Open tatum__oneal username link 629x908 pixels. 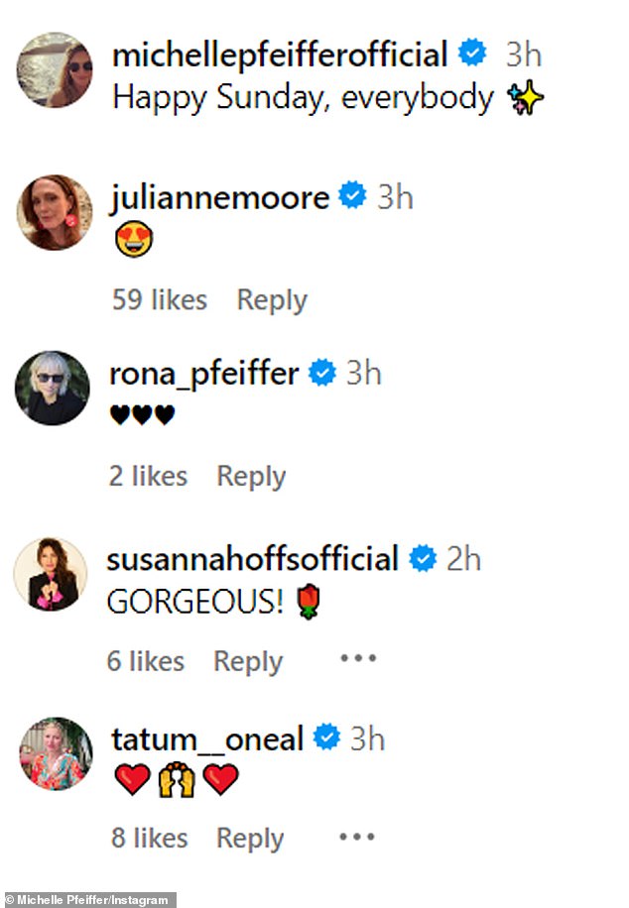tap(207, 738)
